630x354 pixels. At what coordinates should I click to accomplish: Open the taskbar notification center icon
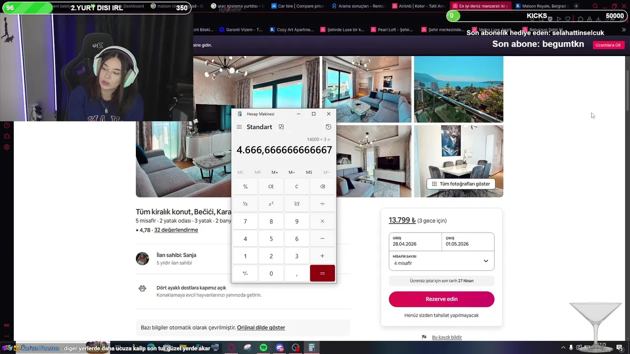620,348
